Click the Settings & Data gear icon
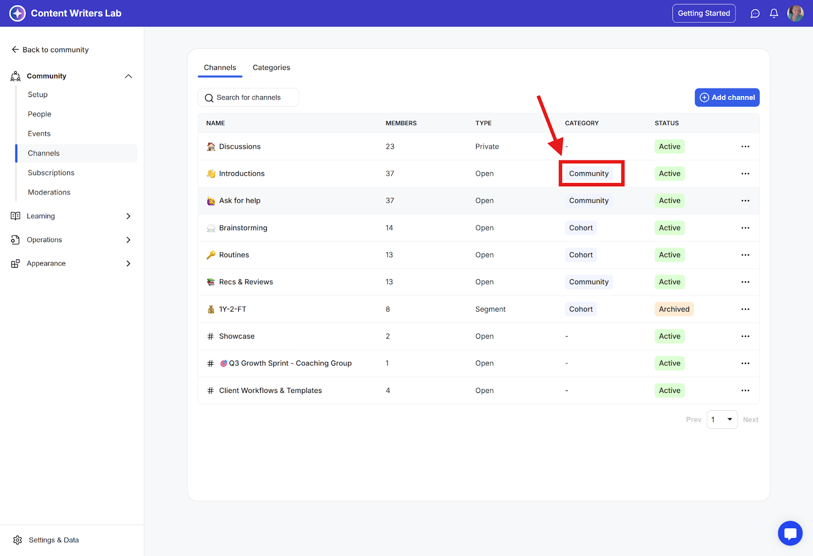Screen dimensions: 813x556 [x=18, y=540]
